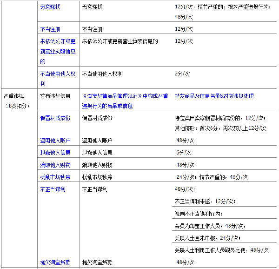Open the 恶意骚扰 rule link

[x=50, y=7]
